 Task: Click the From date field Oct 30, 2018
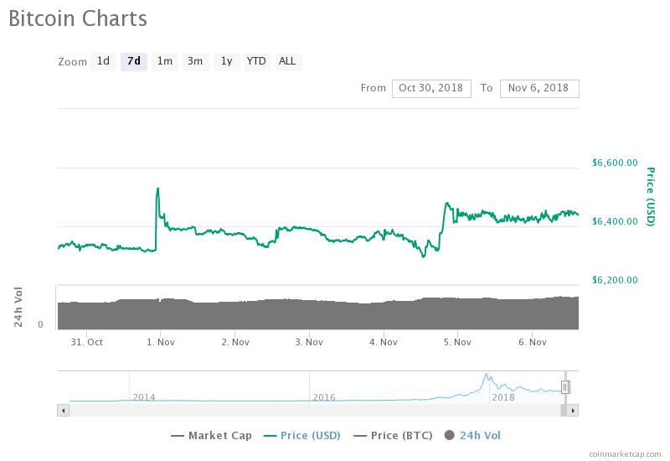pos(431,89)
